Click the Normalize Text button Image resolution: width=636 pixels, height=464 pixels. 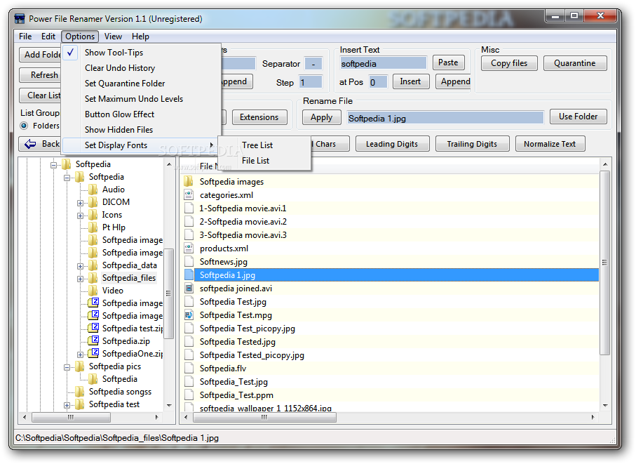(550, 144)
